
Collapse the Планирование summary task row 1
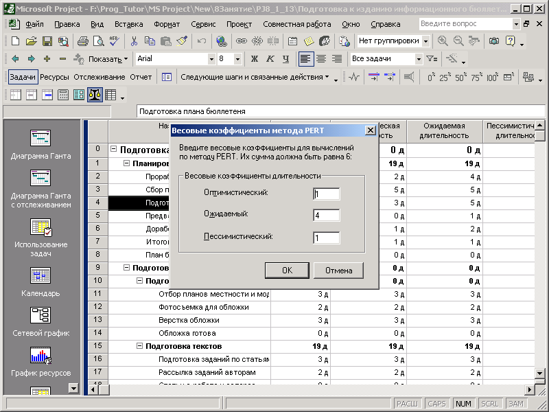click(126, 163)
